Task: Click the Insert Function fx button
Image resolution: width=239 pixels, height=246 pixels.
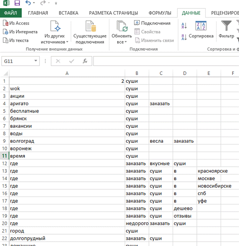Action: click(x=85, y=61)
